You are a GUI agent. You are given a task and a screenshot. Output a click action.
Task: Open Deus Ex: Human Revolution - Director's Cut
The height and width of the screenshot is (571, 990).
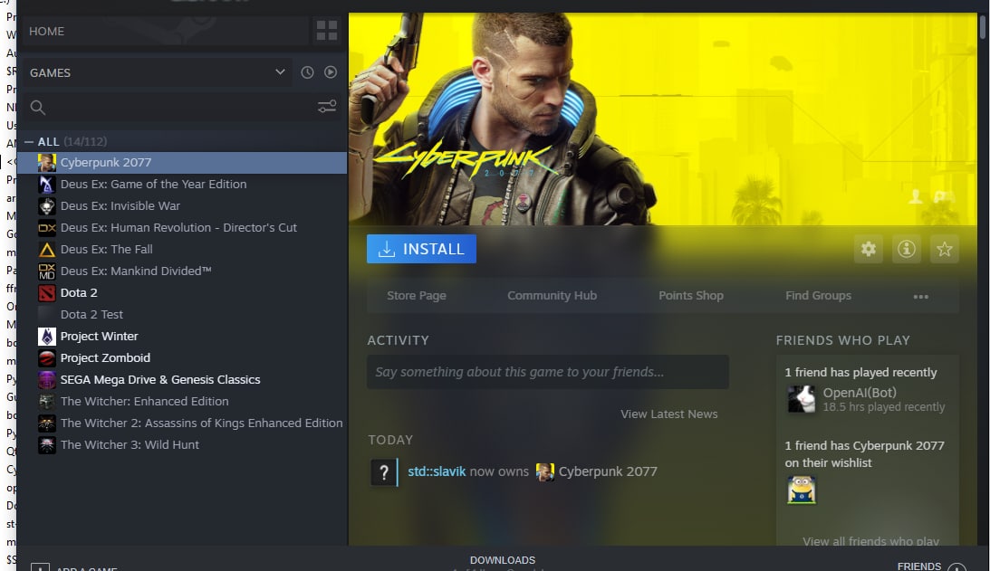[x=182, y=228]
